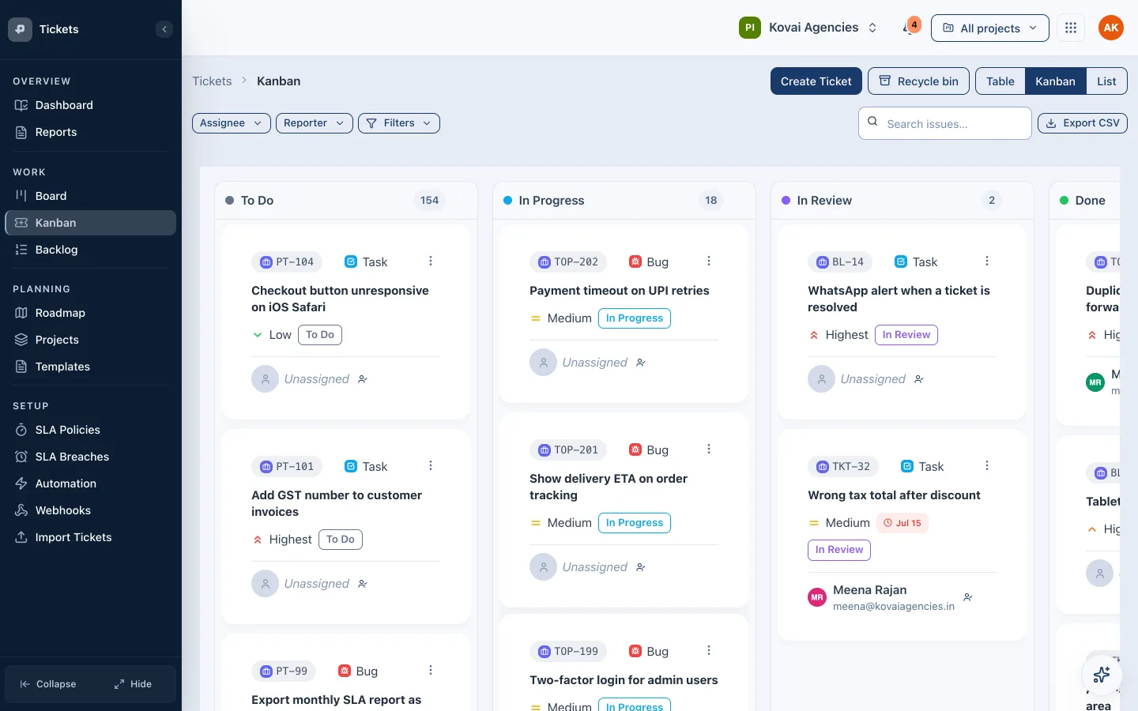Open the more options menu on PT-101 card
The width and height of the screenshot is (1138, 711).
coord(431,466)
